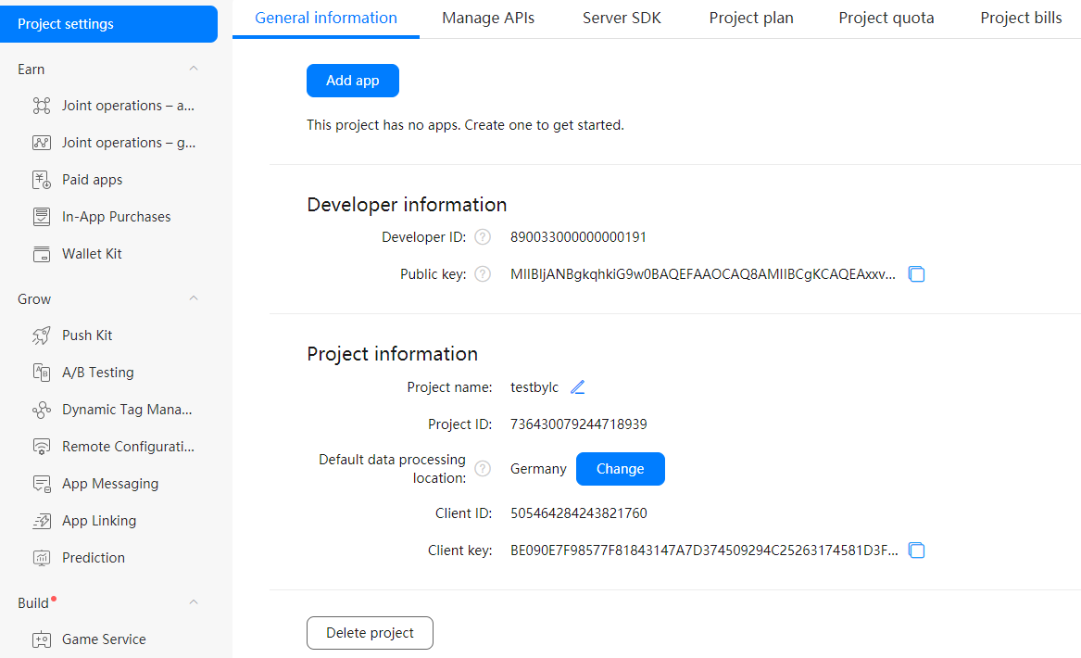Screen dimensions: 1081x658
Task: Click the Push Kit rocket icon
Action: (x=42, y=335)
